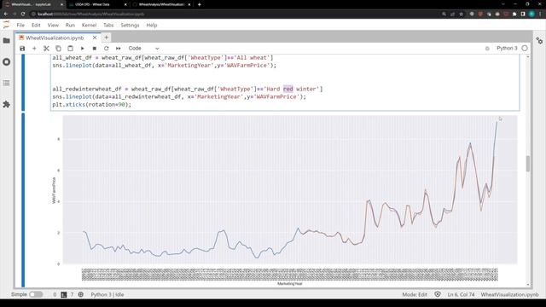546x307 pixels.
Task: Open the View menu
Action: (53, 25)
